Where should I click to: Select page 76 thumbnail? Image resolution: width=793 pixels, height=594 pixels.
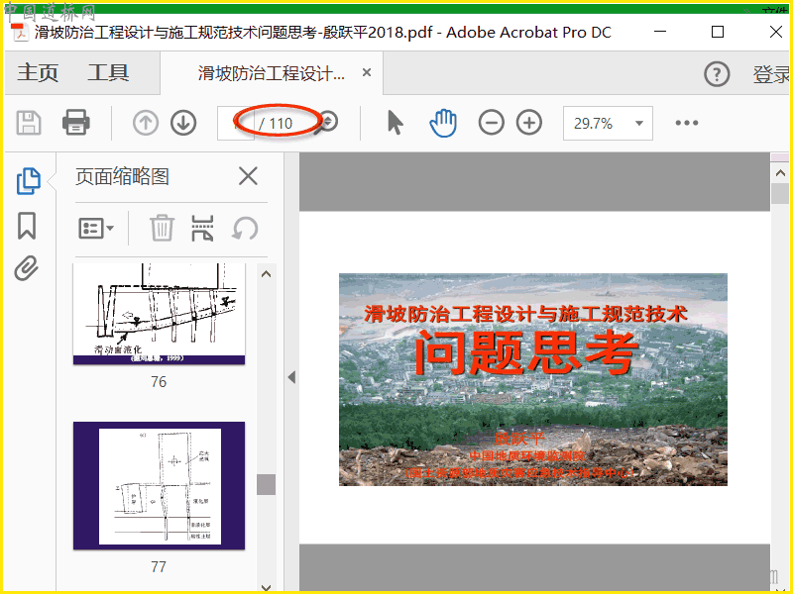[x=159, y=314]
